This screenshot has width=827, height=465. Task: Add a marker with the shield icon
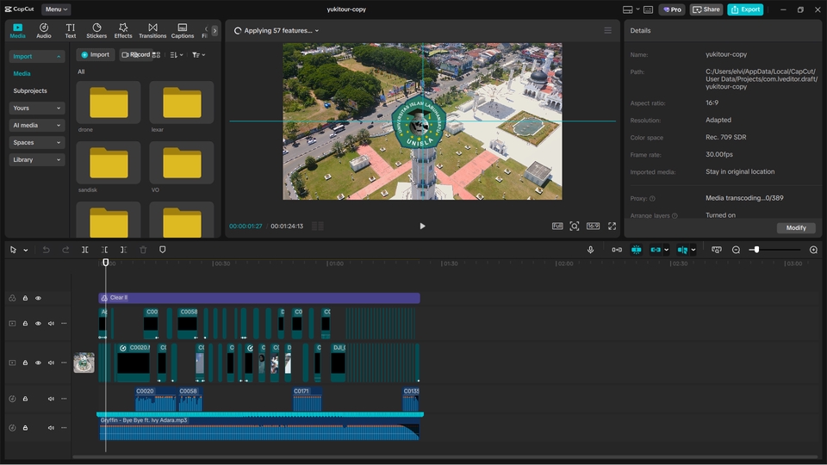coord(163,250)
